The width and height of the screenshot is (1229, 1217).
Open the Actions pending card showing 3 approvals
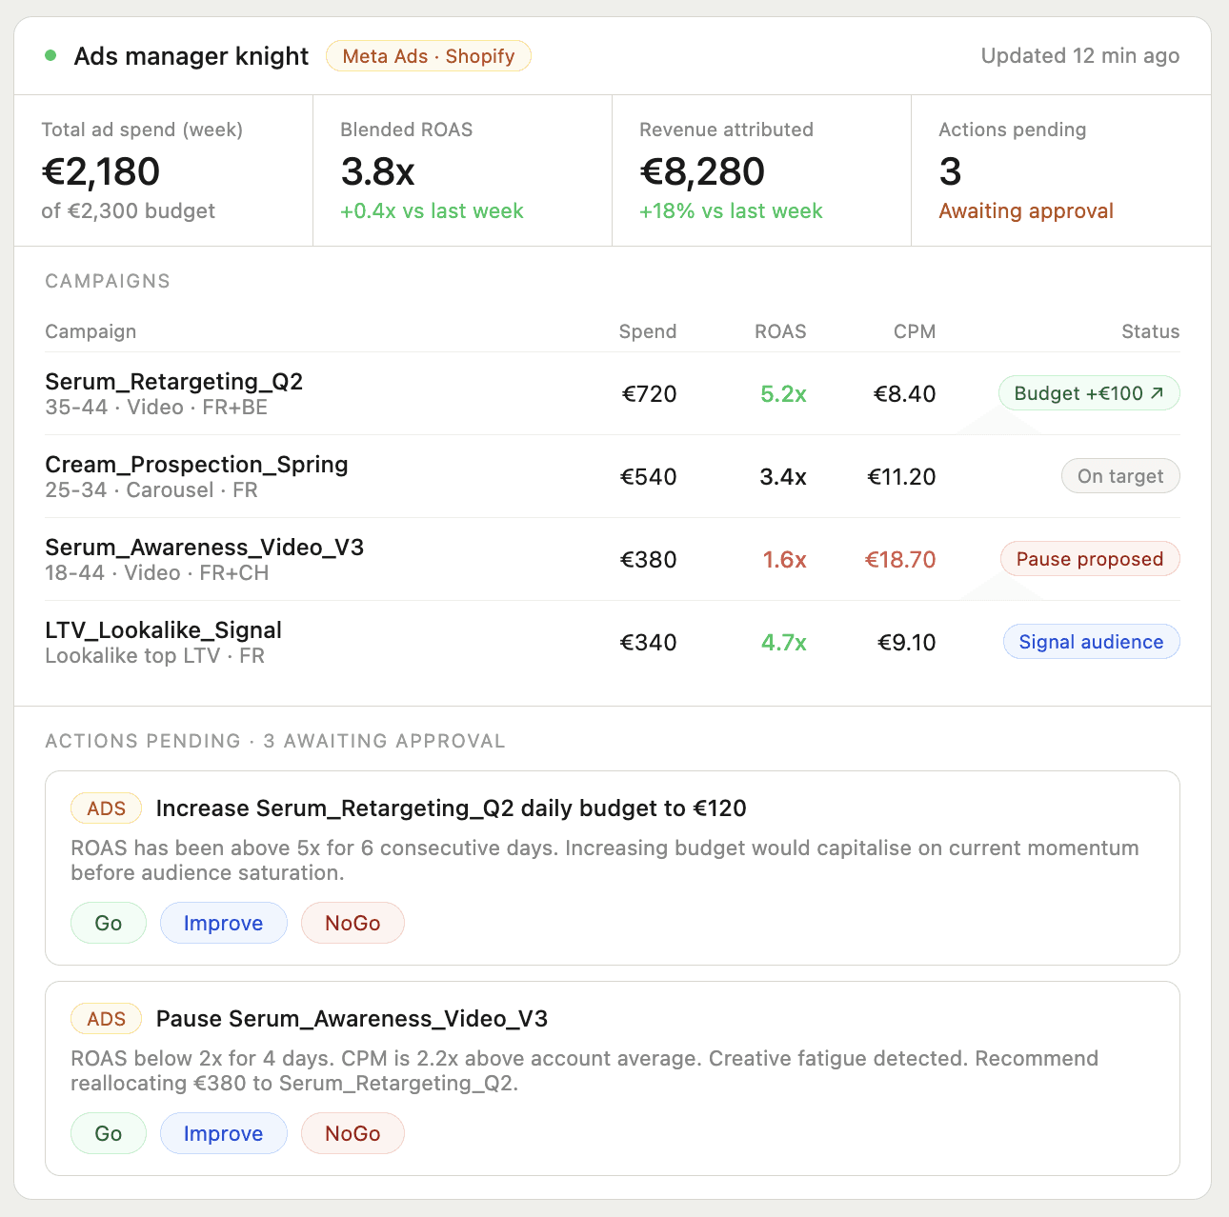pos(1058,170)
